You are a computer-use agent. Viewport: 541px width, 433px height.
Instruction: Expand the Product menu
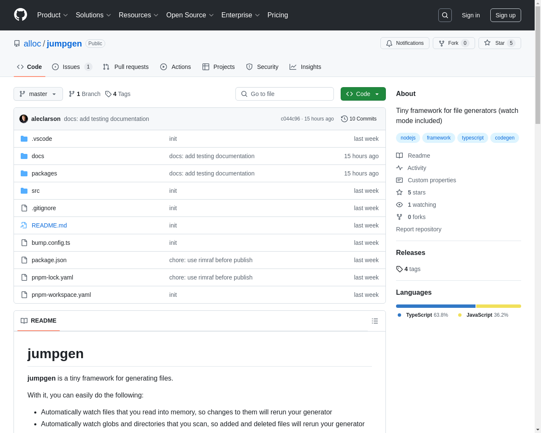pyautogui.click(x=52, y=15)
